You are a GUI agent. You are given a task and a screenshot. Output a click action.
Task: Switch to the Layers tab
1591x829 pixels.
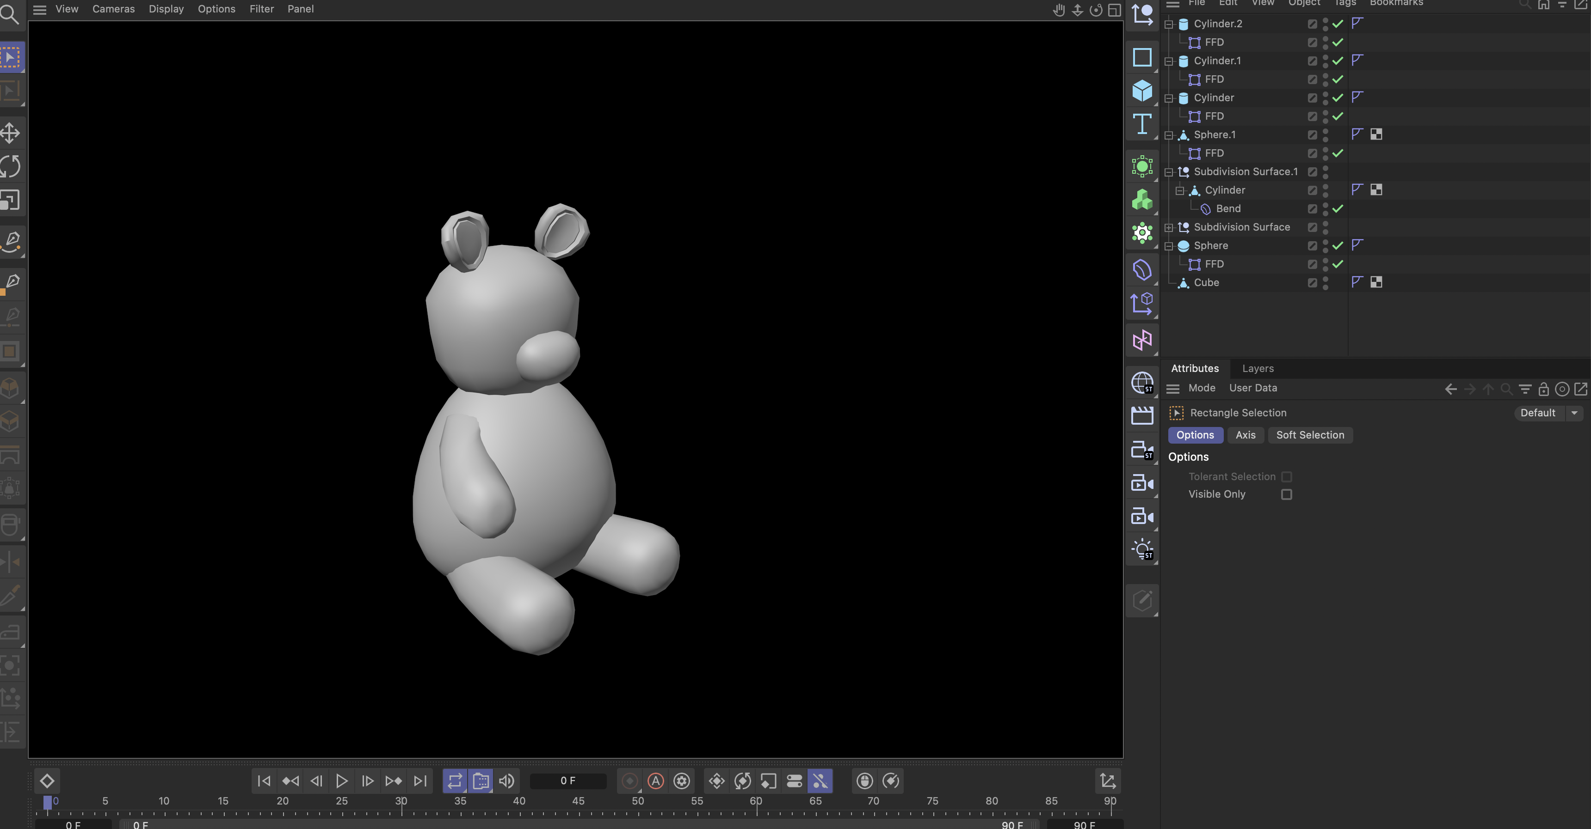tap(1258, 368)
